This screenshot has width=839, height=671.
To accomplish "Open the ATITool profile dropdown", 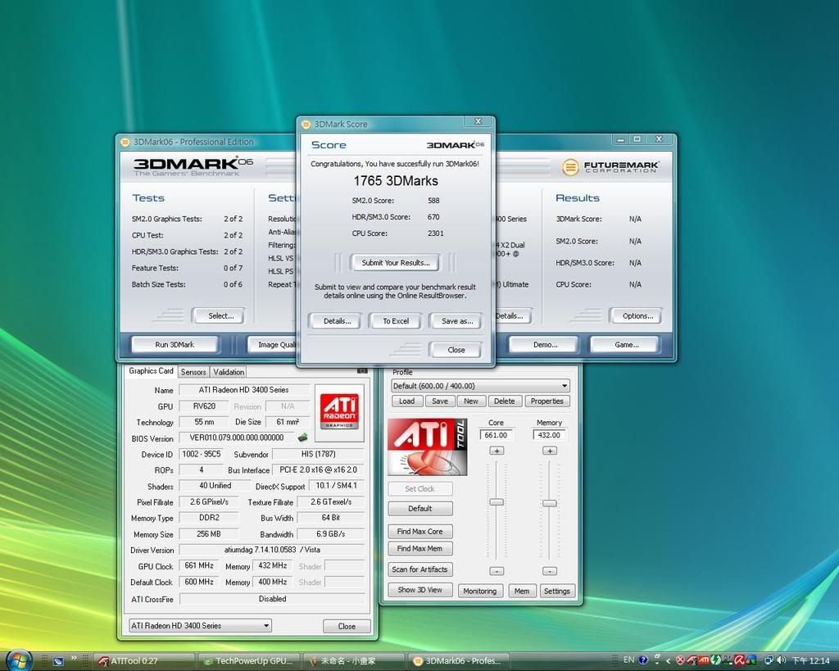I will (x=480, y=386).
